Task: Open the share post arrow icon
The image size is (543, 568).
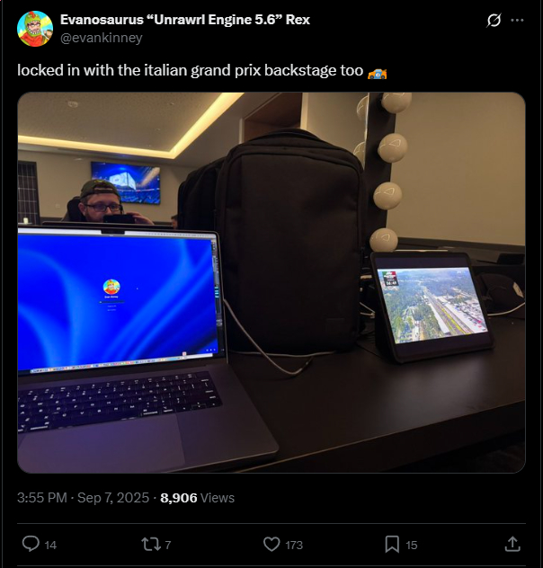Action: (x=512, y=544)
